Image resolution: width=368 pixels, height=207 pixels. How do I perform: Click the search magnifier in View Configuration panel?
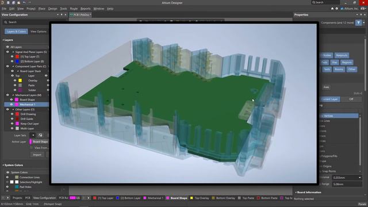pos(6,22)
